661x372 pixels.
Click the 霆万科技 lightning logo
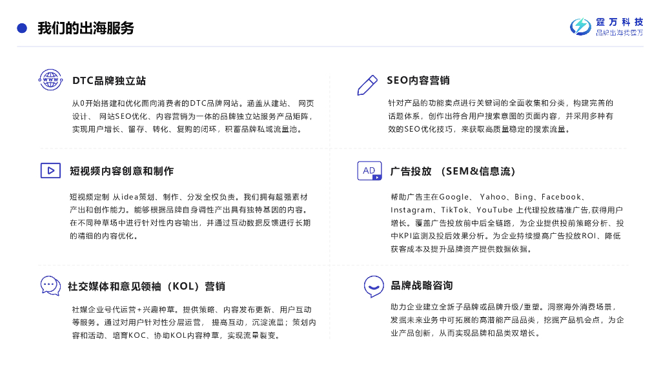(x=581, y=26)
